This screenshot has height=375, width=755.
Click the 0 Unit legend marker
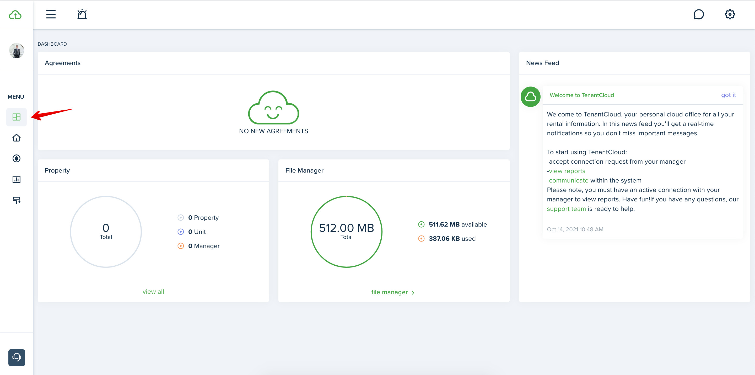tap(181, 232)
